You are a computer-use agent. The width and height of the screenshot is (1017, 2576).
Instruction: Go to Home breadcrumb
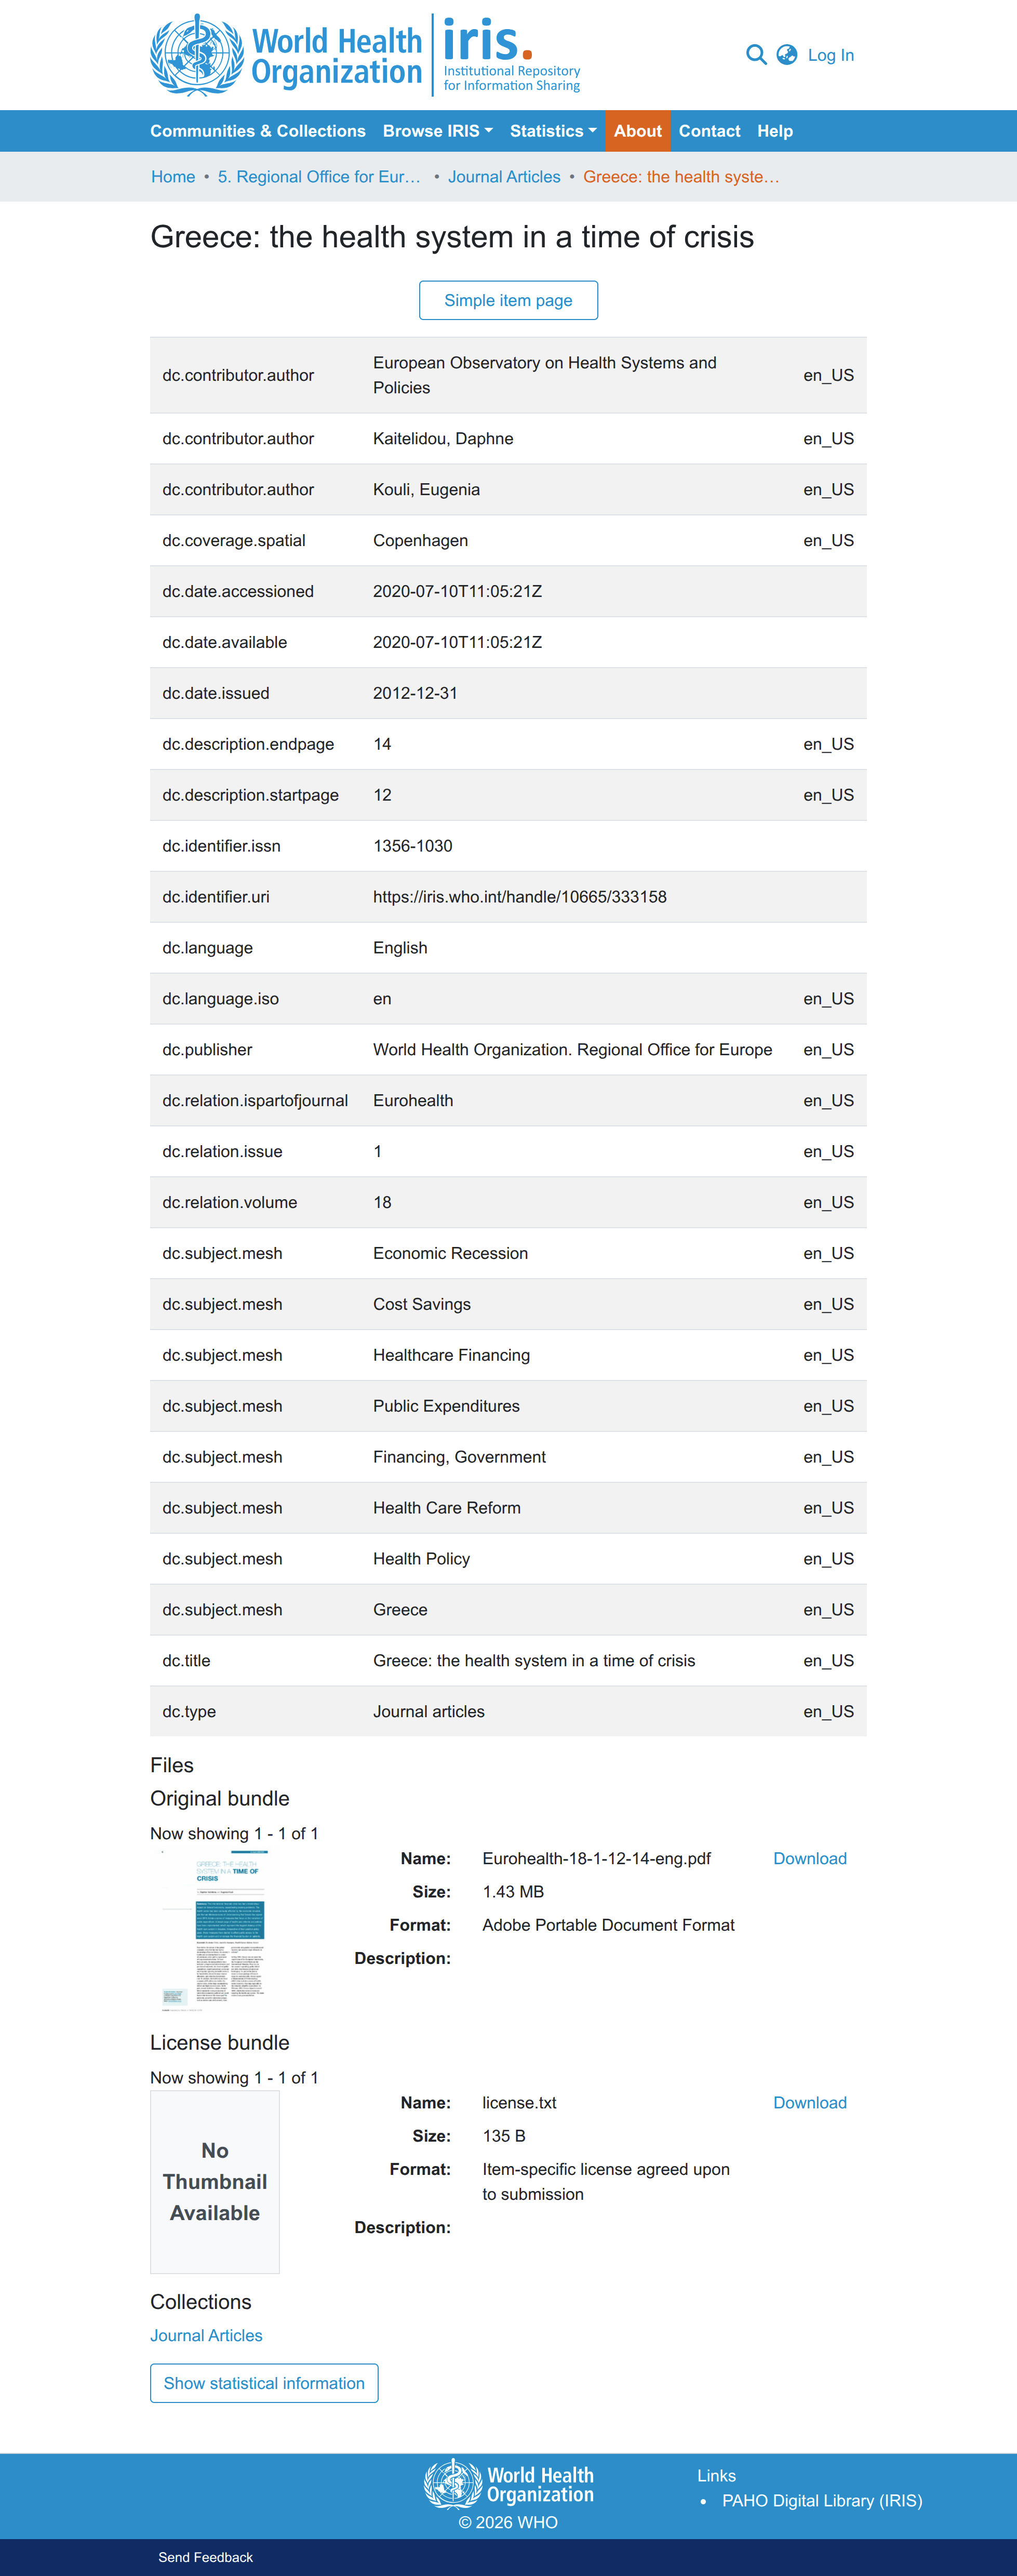[173, 177]
